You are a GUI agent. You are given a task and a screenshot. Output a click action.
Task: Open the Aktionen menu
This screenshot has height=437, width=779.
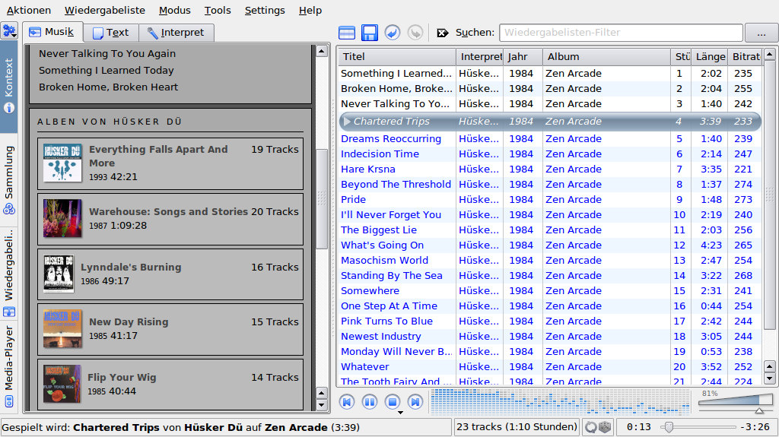28,11
